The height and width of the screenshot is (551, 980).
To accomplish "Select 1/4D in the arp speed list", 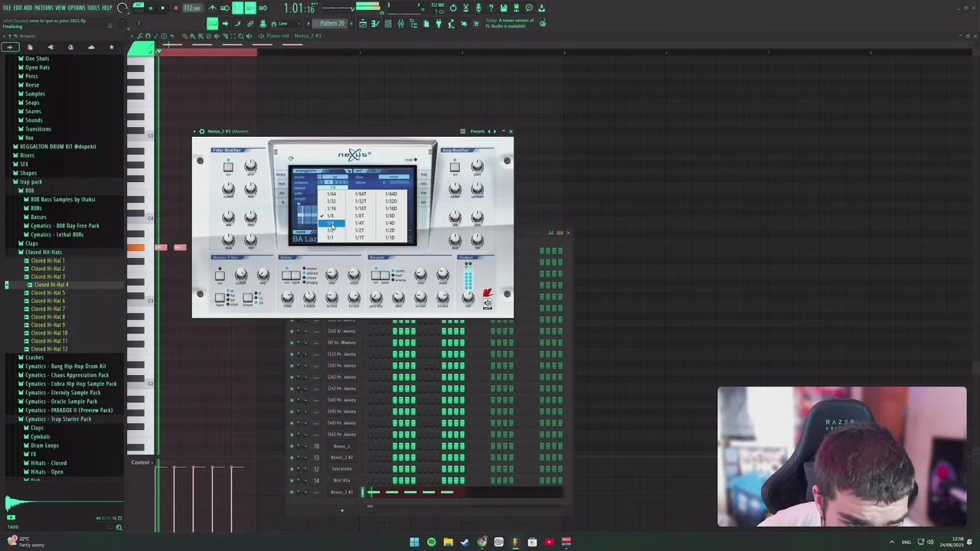I will click(390, 223).
